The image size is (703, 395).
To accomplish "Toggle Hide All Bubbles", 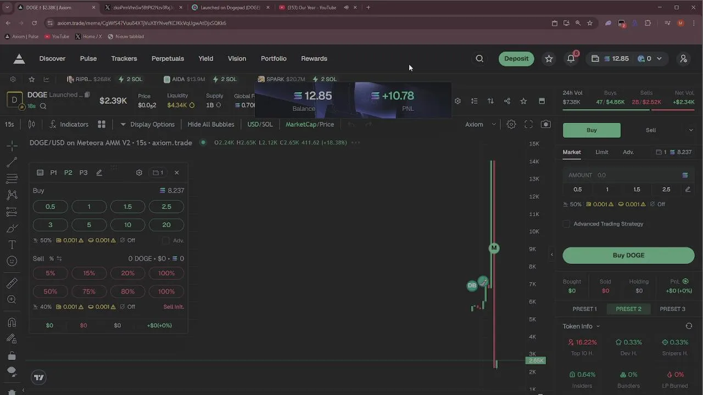I will point(211,125).
